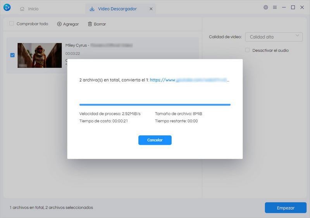Uncheck the Miley Cyrus video checkbox

tap(12, 55)
